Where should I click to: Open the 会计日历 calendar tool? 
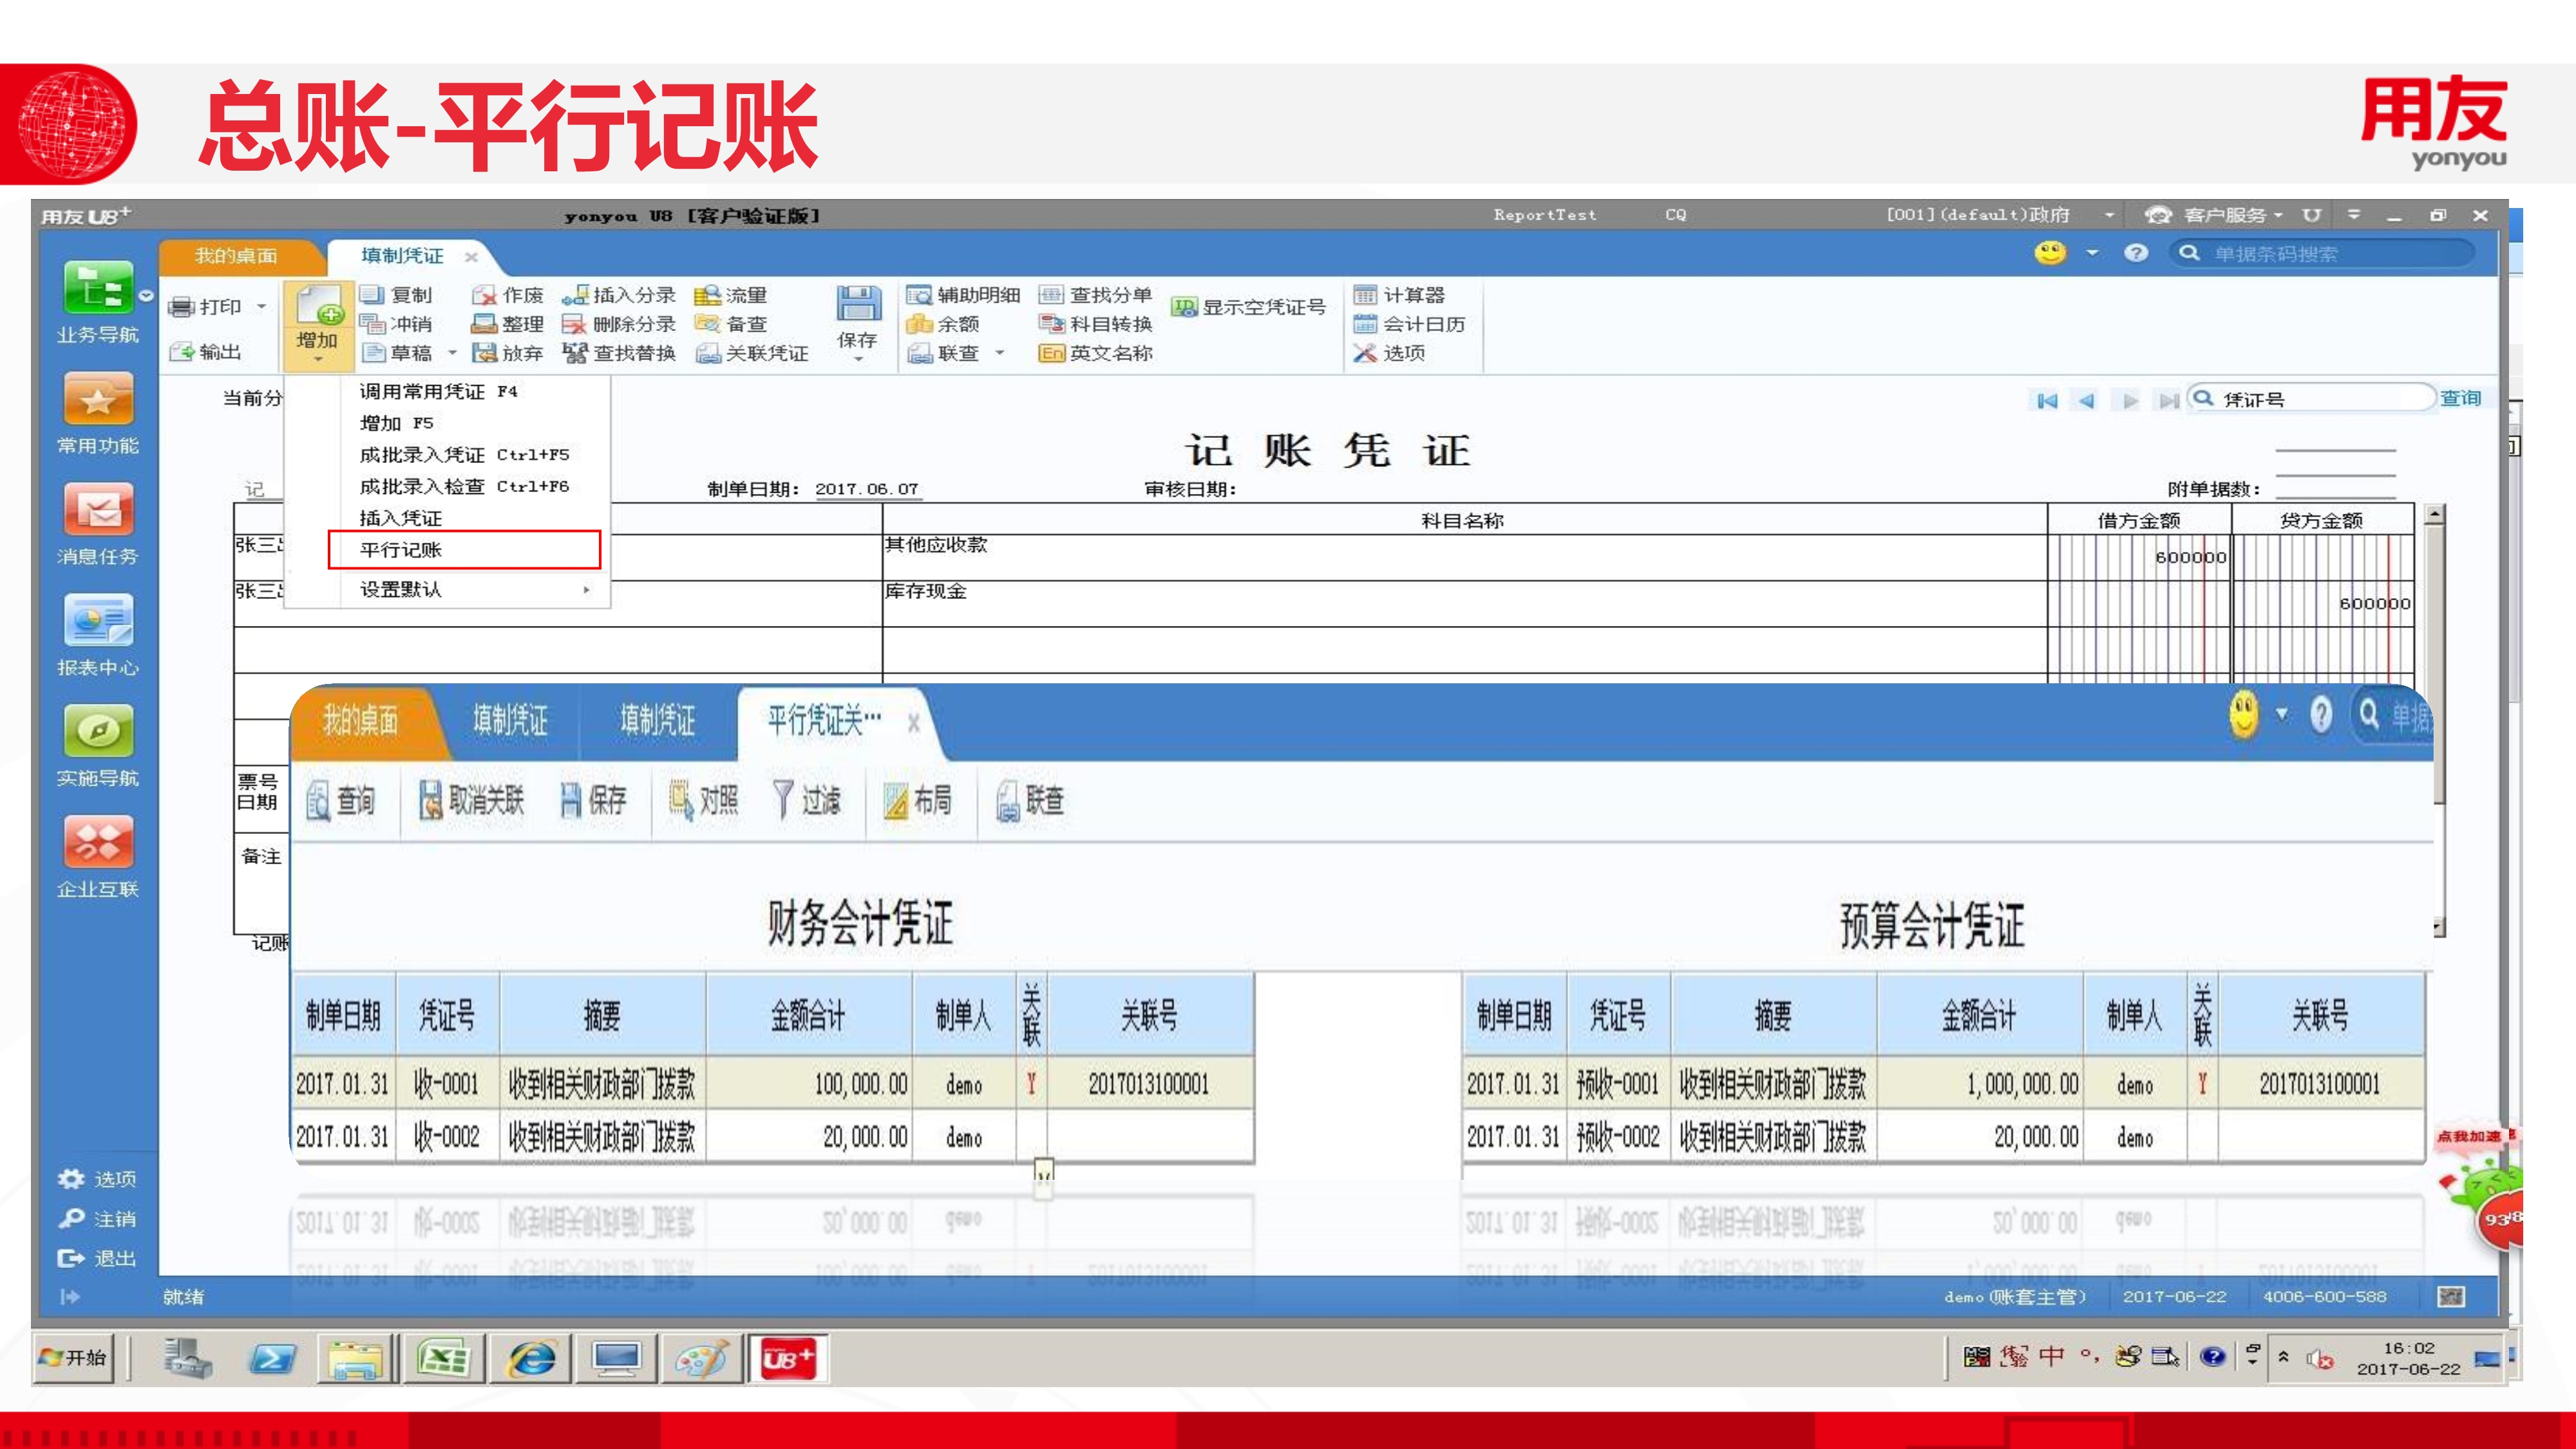point(1410,324)
